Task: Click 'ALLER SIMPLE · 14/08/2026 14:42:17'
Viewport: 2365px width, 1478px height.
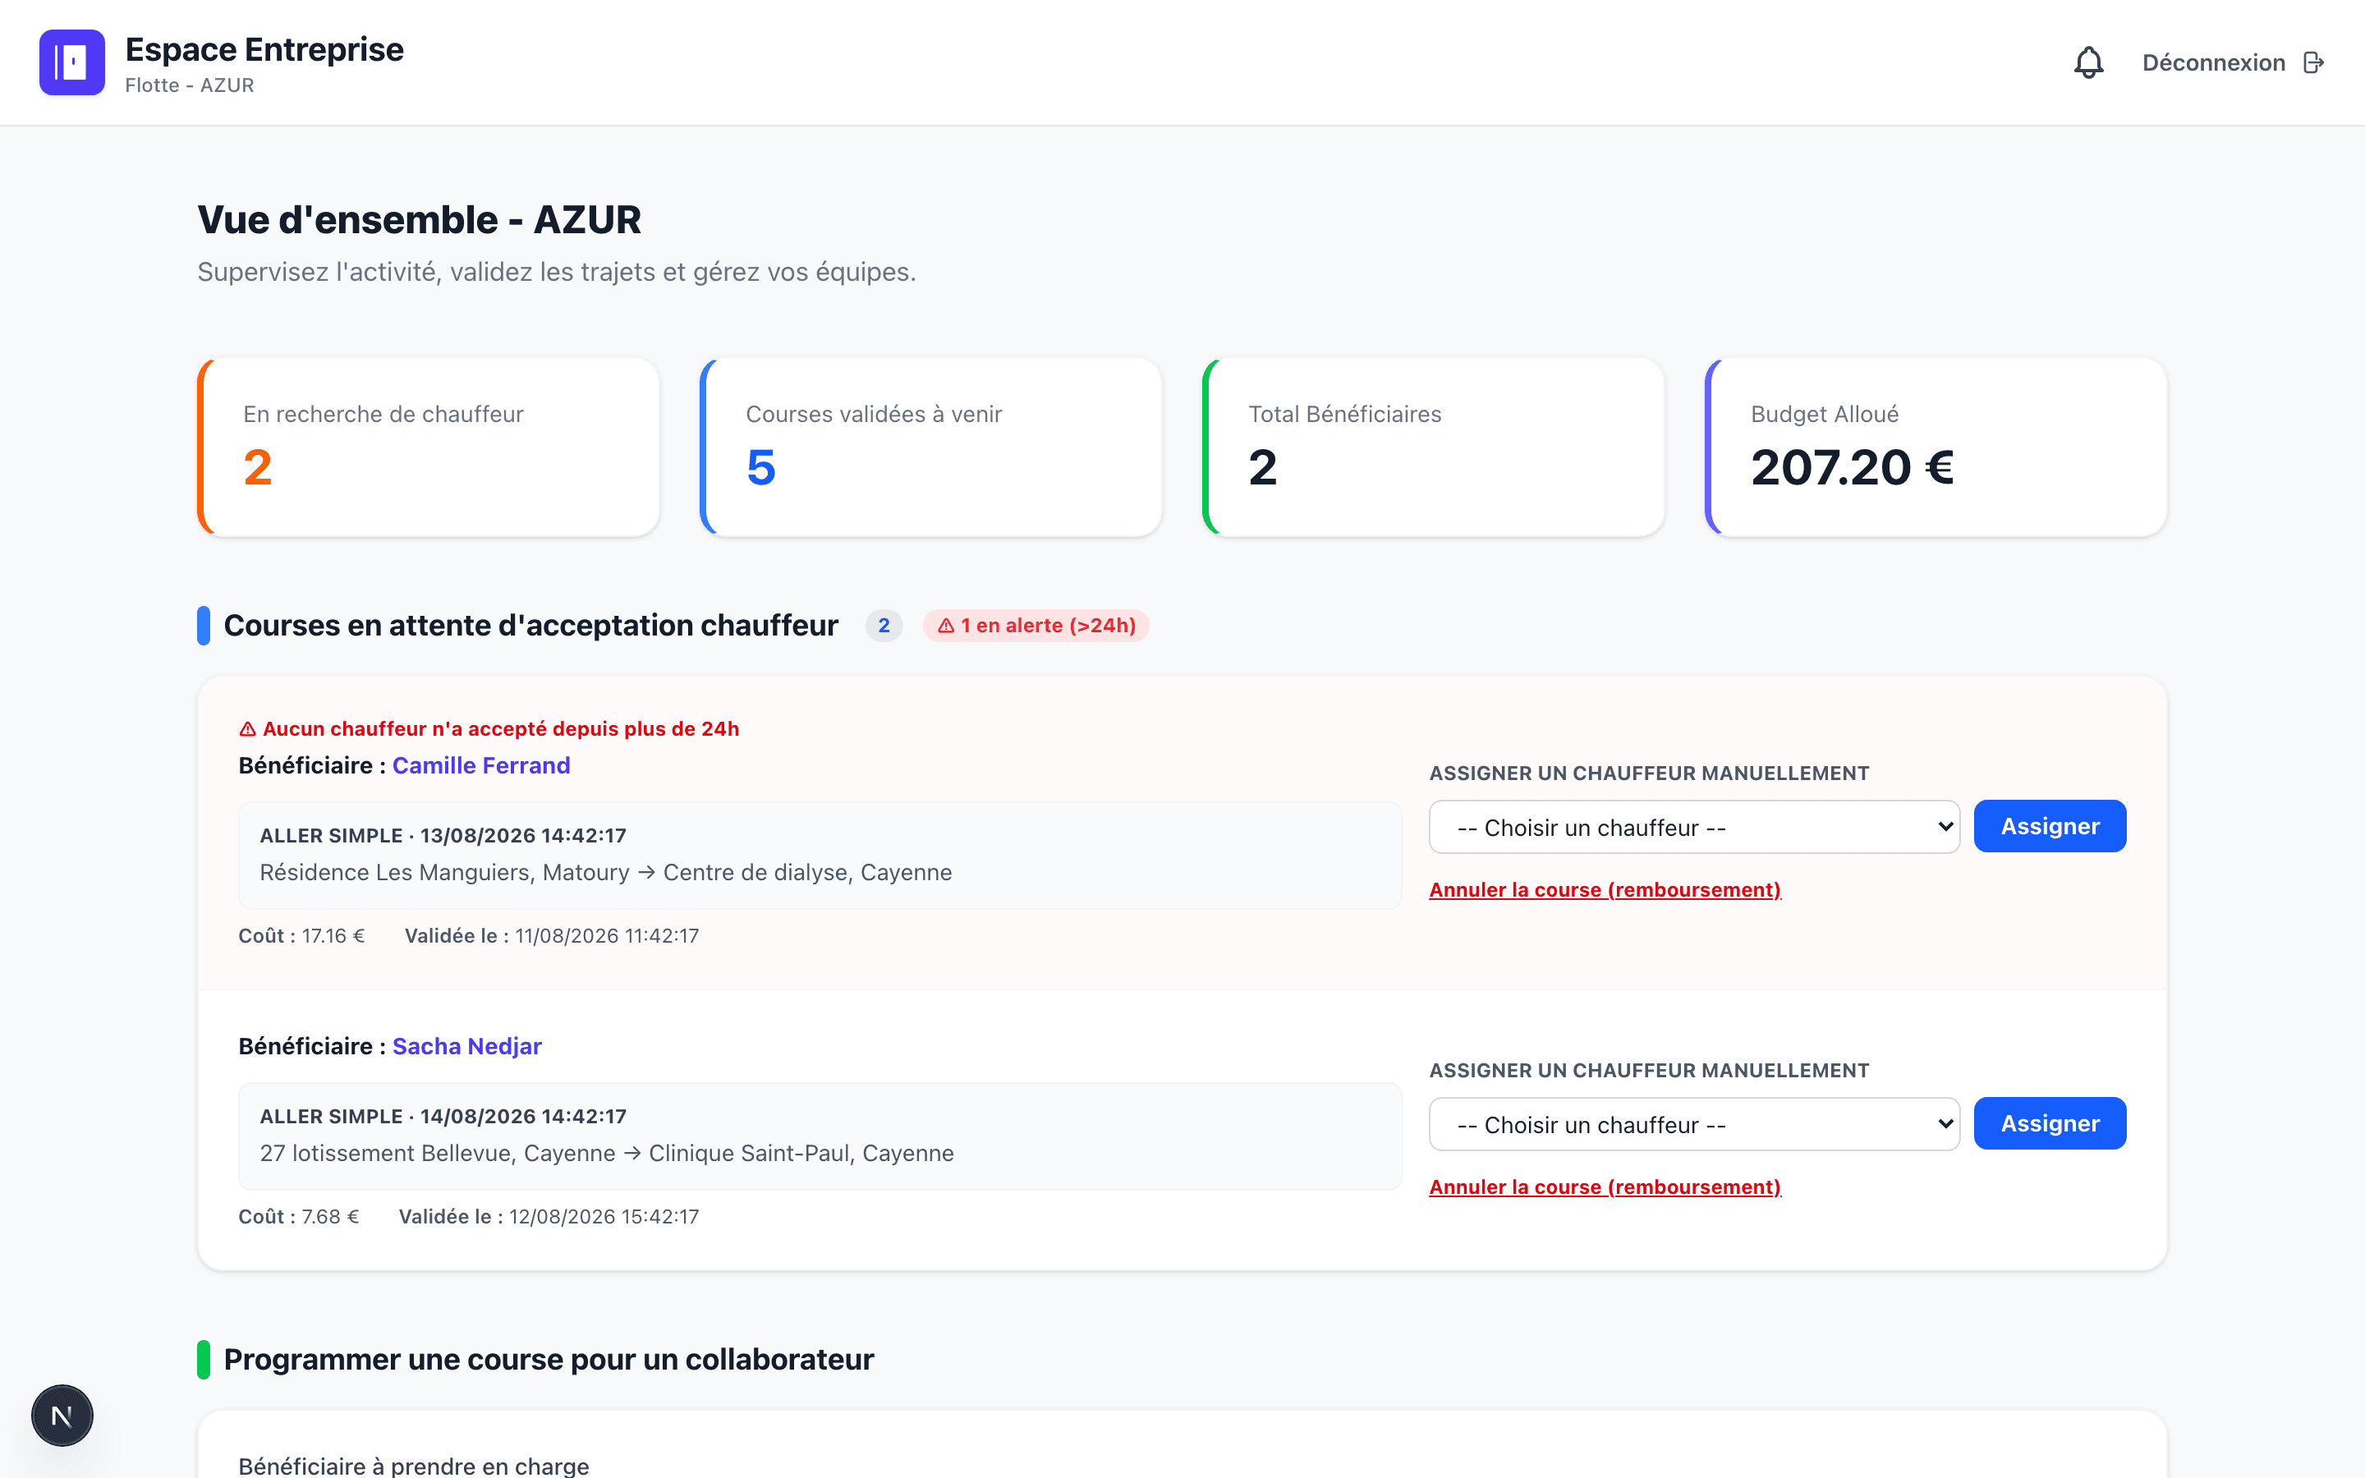Action: [443, 1117]
